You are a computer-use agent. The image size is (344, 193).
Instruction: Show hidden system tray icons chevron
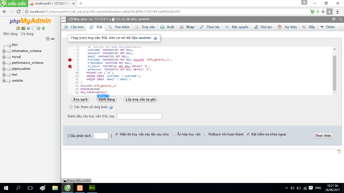pyautogui.click(x=286, y=188)
